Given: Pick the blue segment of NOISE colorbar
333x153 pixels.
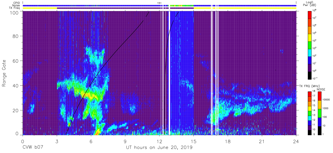Looking at the screenshot, I should pyautogui.click(x=320, y=122).
